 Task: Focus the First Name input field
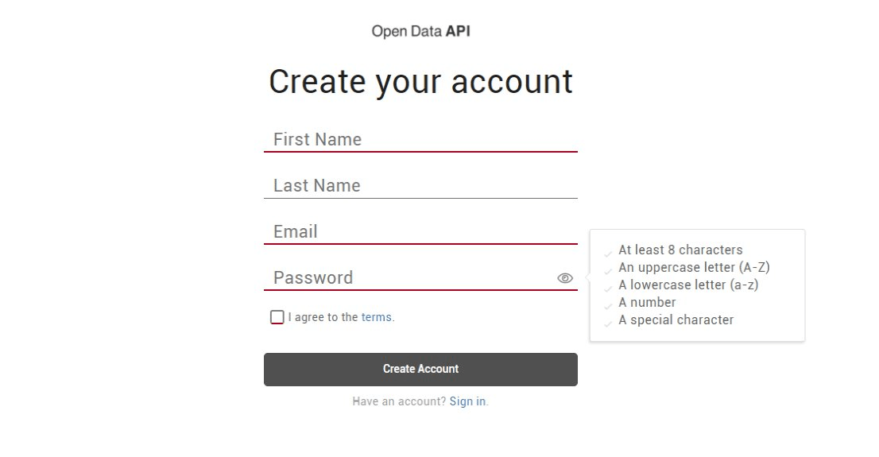[420, 140]
